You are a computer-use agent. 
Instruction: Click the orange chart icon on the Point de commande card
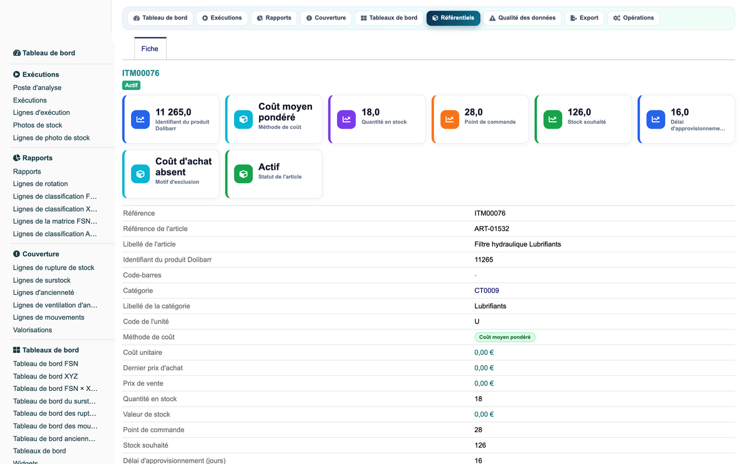point(450,119)
